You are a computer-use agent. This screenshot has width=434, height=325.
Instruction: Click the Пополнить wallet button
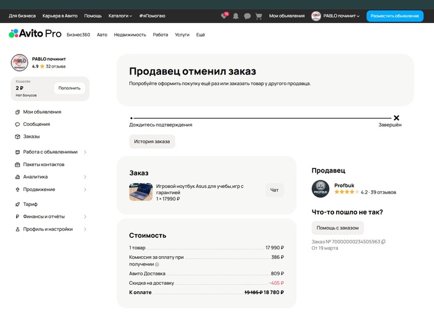pos(69,88)
